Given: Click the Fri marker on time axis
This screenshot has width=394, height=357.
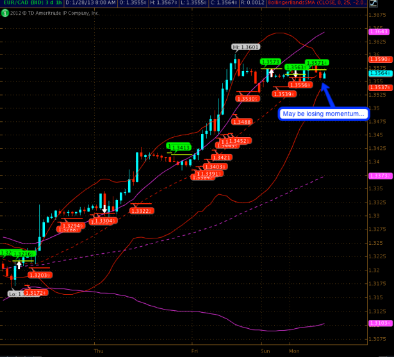Looking at the screenshot, I should coord(193,352).
